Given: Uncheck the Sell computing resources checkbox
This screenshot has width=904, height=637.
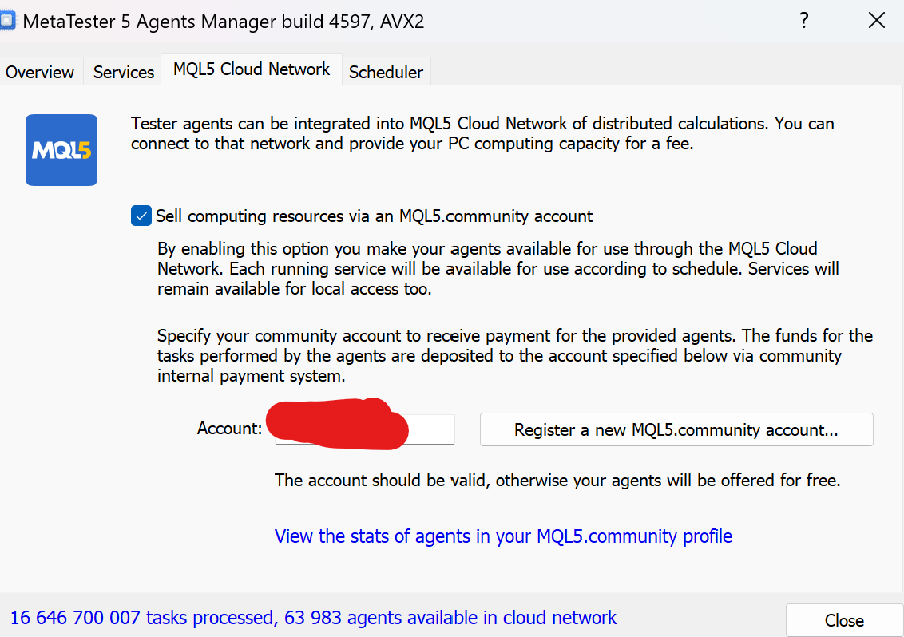Looking at the screenshot, I should 141,216.
